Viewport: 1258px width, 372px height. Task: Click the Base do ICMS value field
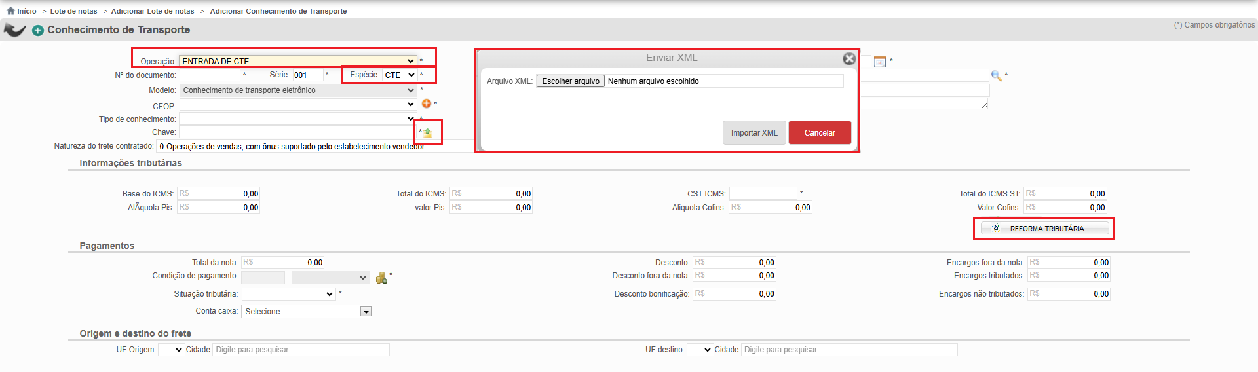[218, 194]
